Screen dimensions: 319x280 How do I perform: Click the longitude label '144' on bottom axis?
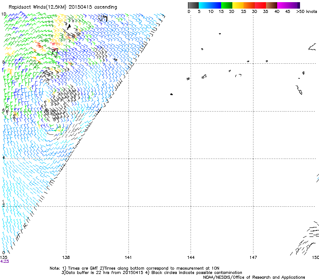point(191,258)
